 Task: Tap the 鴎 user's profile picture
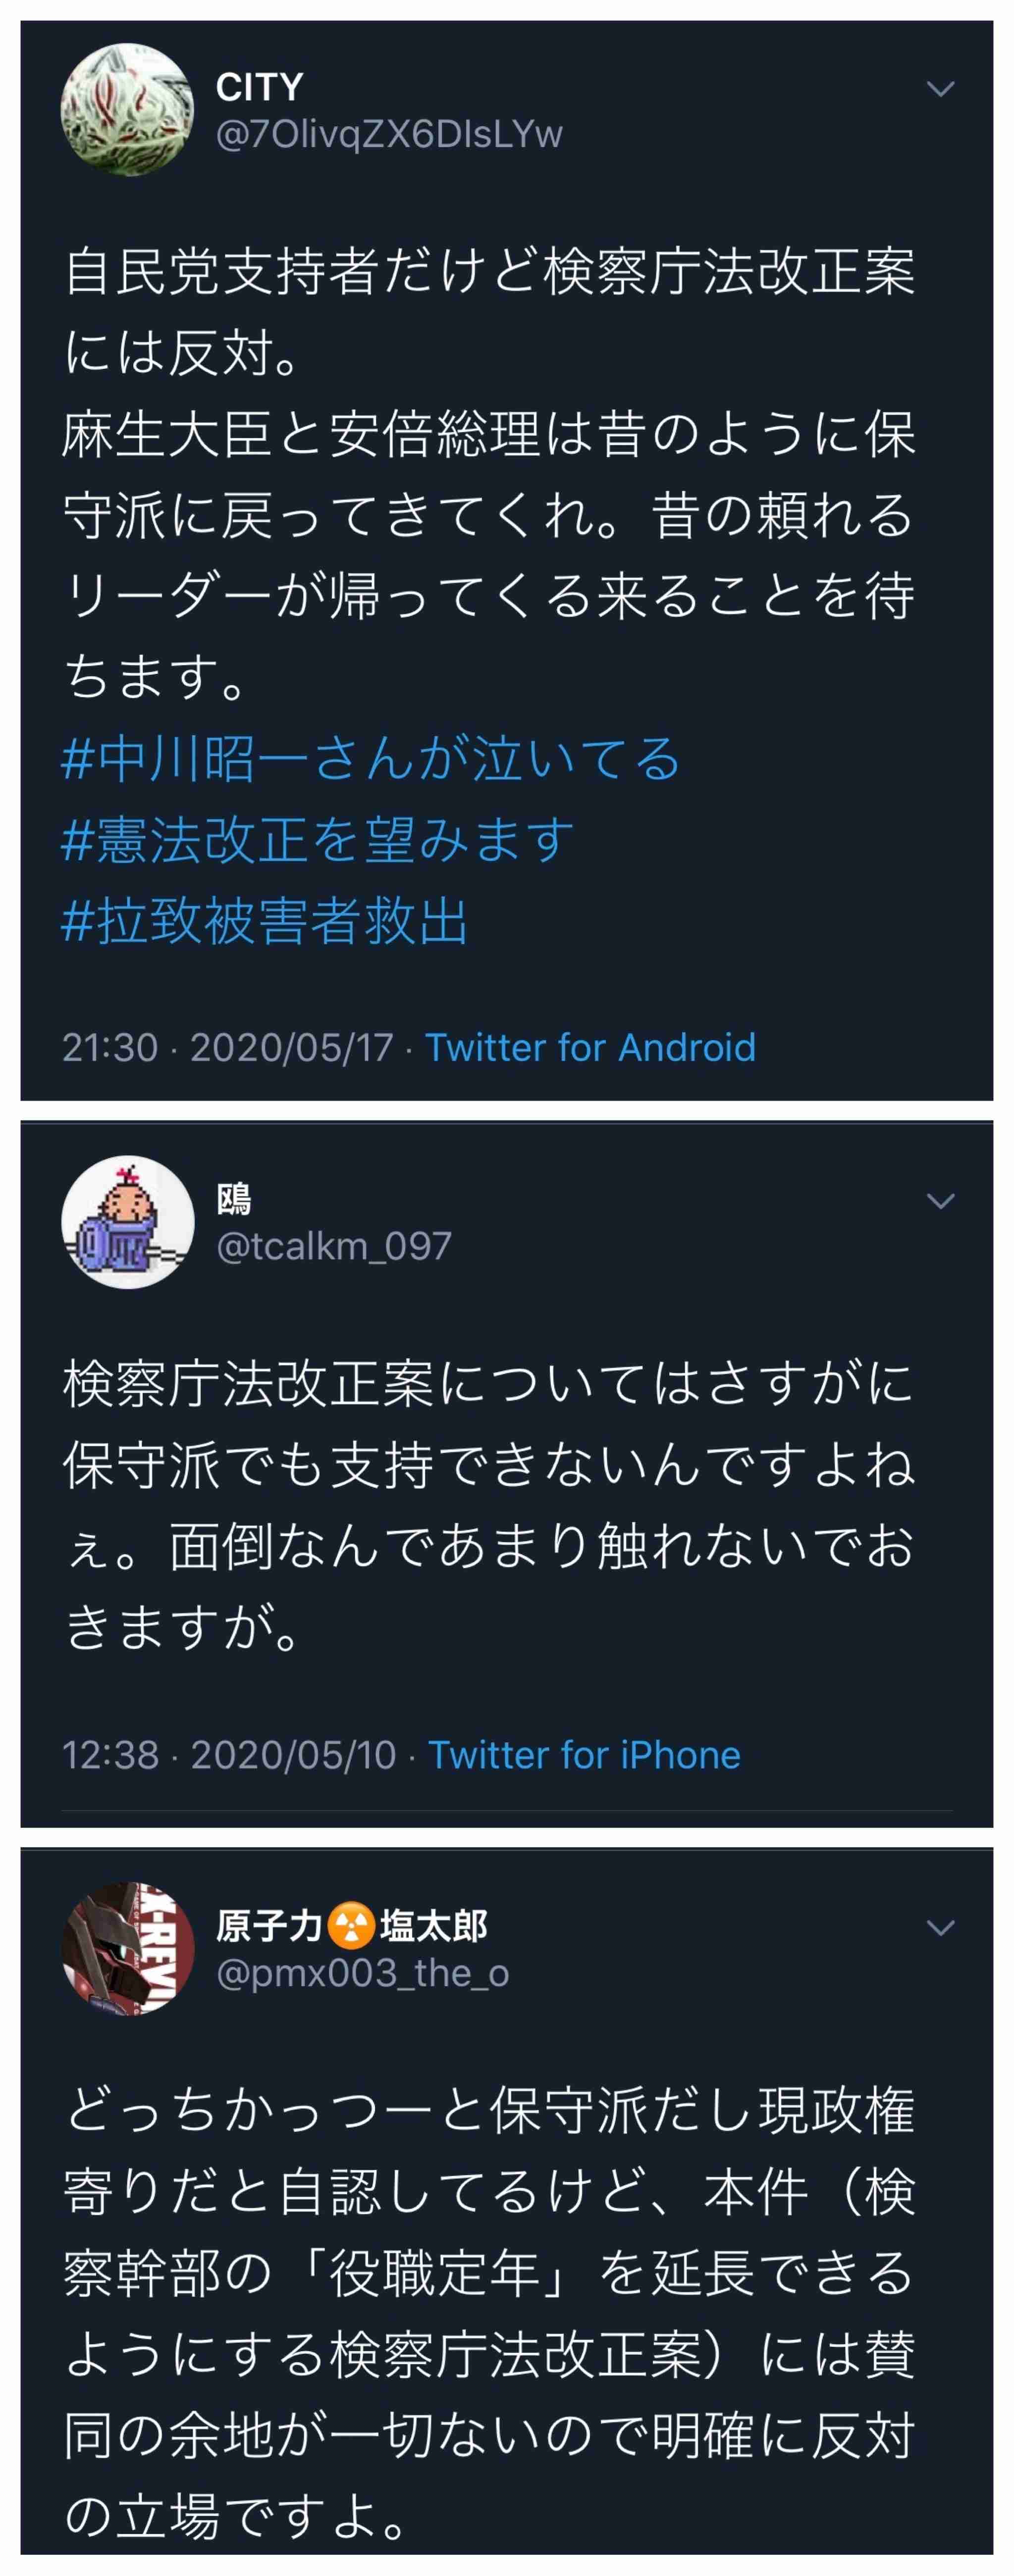pos(127,1222)
